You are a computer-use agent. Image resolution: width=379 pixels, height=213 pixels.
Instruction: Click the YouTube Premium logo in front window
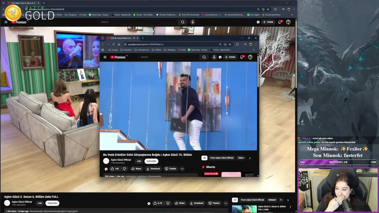point(118,57)
